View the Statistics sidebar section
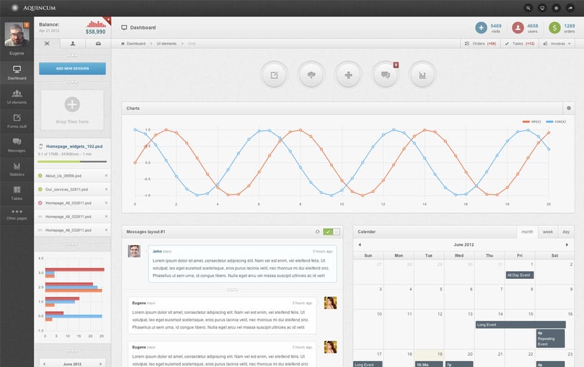The width and height of the screenshot is (584, 367). click(17, 170)
